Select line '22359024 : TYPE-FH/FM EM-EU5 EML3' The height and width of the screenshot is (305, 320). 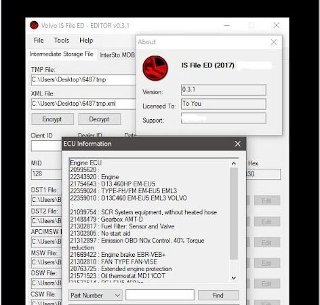point(123,191)
